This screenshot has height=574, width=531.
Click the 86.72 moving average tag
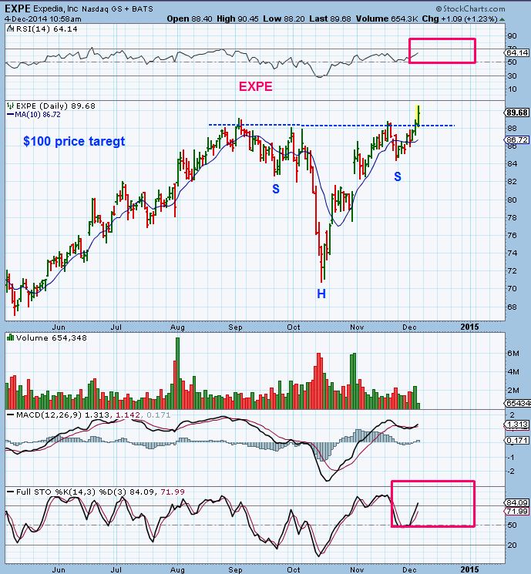coord(517,139)
